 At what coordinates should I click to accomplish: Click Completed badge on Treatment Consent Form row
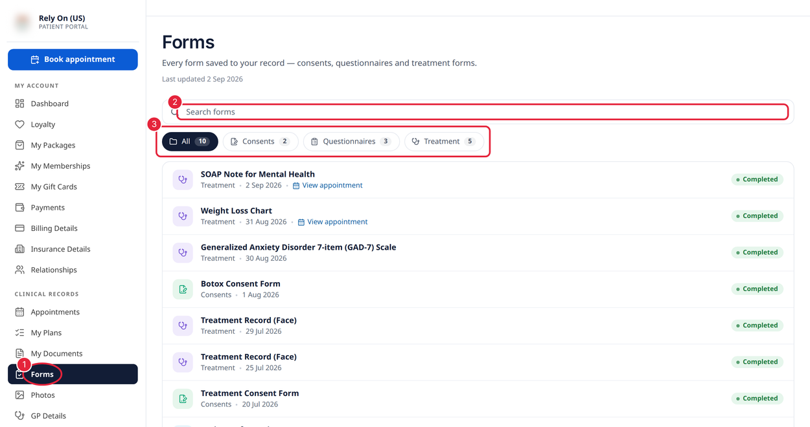tap(758, 398)
